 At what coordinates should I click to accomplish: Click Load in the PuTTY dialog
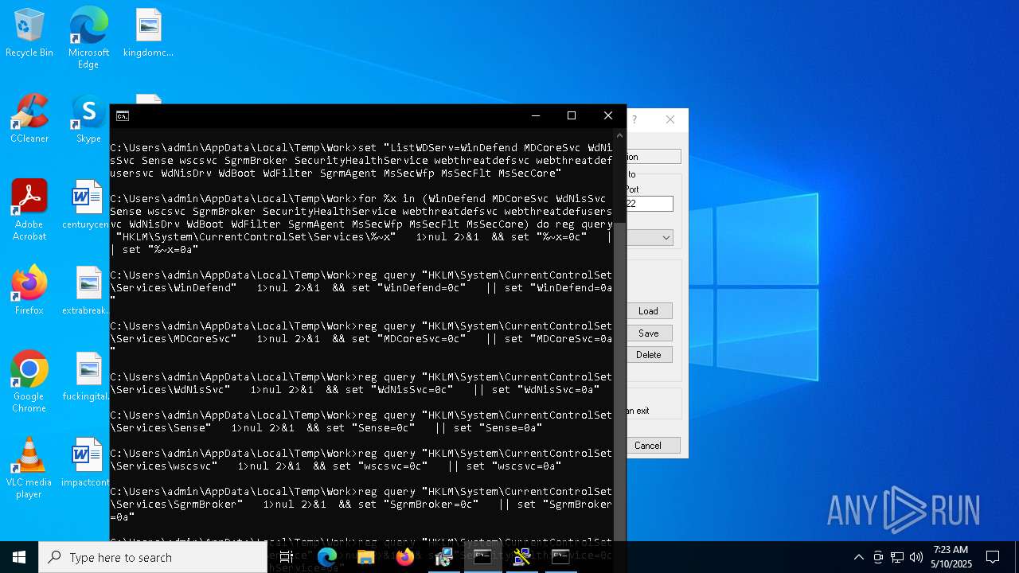(649, 311)
